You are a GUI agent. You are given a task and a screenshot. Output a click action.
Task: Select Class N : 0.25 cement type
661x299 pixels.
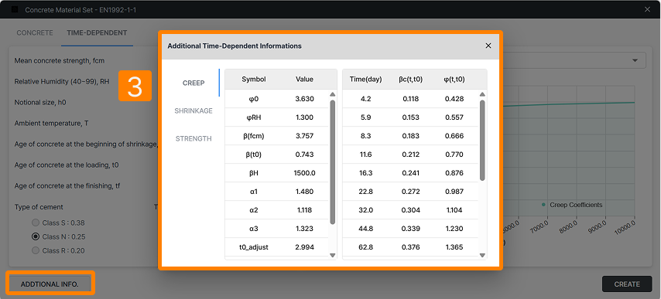coord(36,236)
